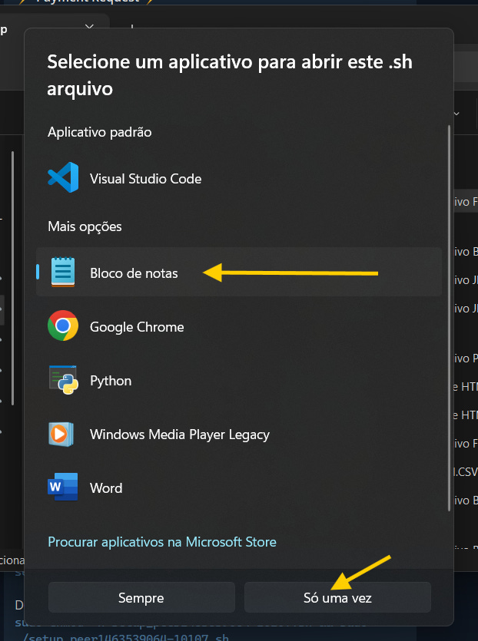The image size is (478, 641).
Task: Click the Python app icon
Action: click(x=64, y=380)
